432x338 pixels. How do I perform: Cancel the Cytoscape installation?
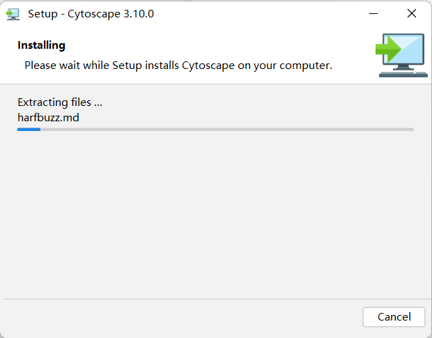click(394, 317)
